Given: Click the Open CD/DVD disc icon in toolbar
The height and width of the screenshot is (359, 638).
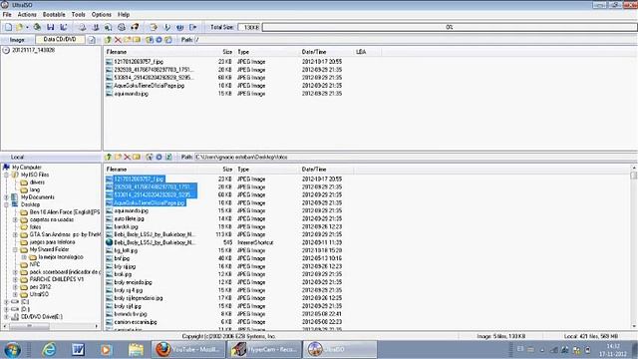Looking at the screenshot, I should click(37, 27).
